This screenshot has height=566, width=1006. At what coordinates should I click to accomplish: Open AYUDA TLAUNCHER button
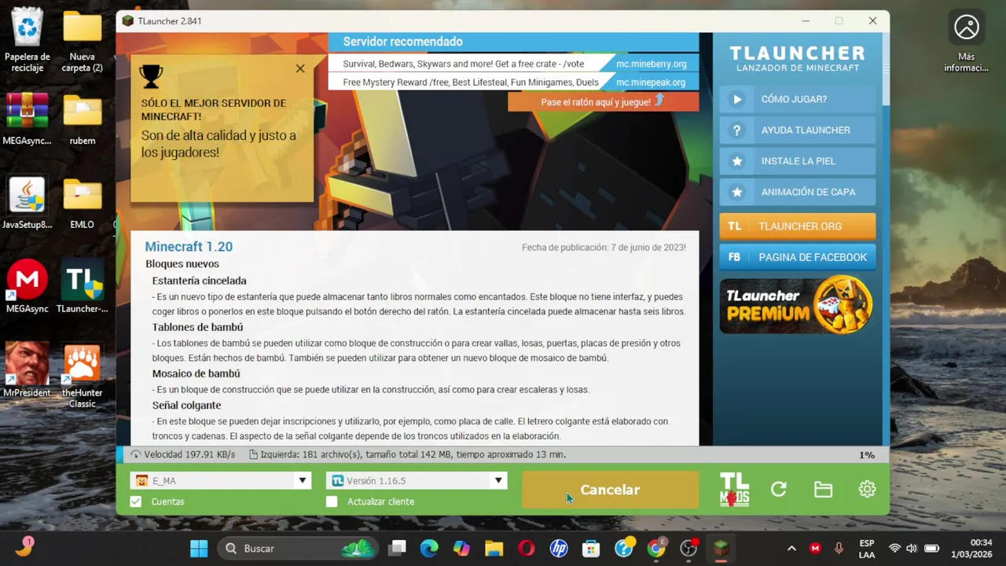[797, 130]
